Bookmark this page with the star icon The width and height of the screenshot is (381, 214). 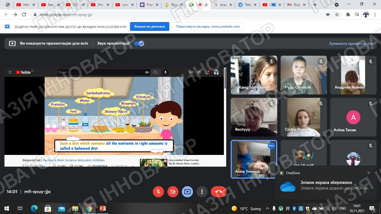337,14
